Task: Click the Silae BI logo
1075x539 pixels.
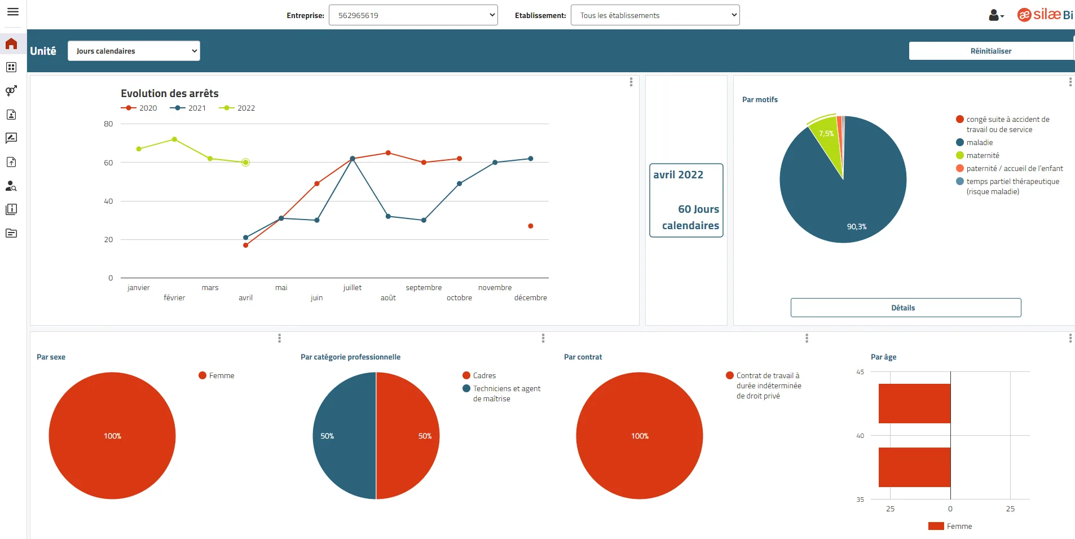Action: (1045, 15)
